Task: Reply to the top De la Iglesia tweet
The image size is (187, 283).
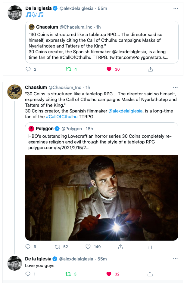Action: (28, 69)
